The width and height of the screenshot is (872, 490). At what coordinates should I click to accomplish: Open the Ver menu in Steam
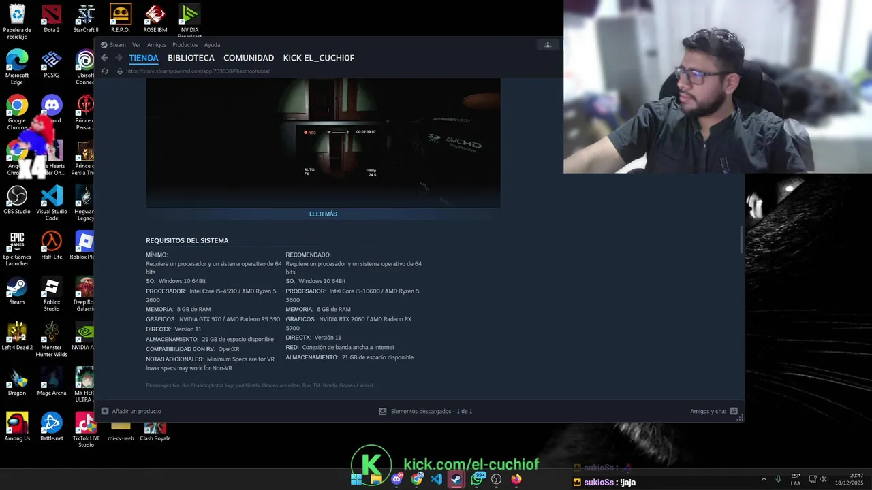pyautogui.click(x=136, y=45)
